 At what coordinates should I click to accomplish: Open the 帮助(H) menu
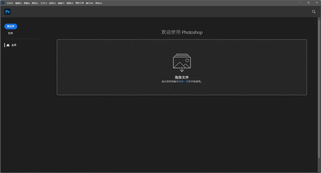point(99,3)
